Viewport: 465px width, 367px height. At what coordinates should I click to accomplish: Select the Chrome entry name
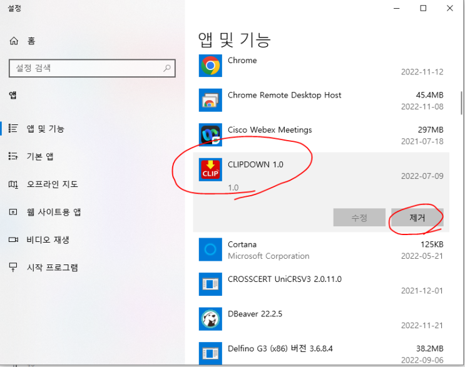click(x=242, y=60)
